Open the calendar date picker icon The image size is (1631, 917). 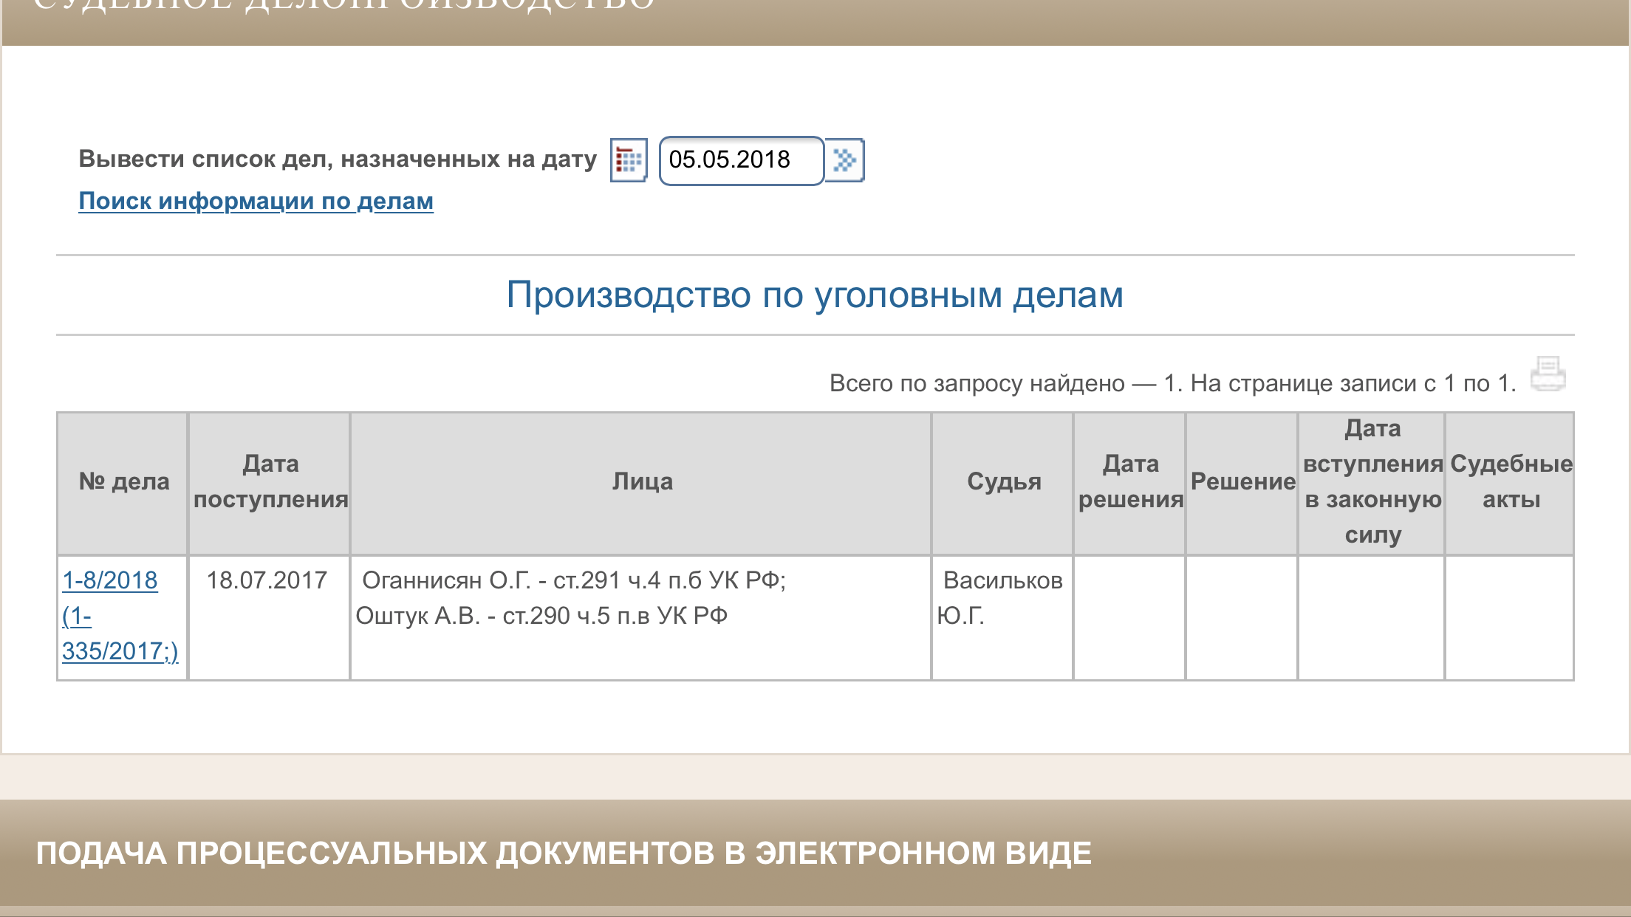pyautogui.click(x=629, y=160)
